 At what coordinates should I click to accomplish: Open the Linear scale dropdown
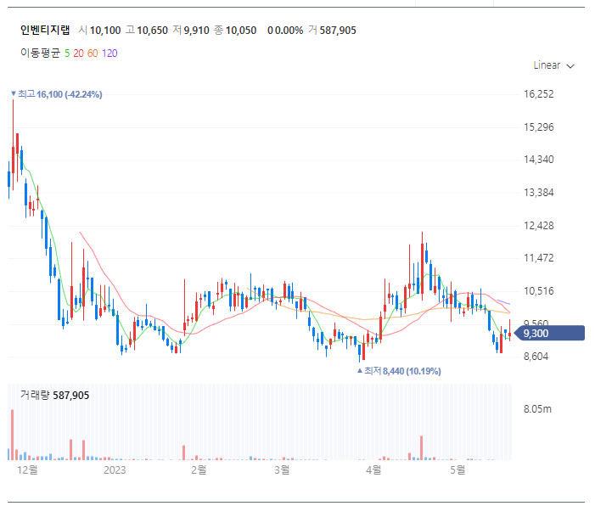(x=553, y=65)
